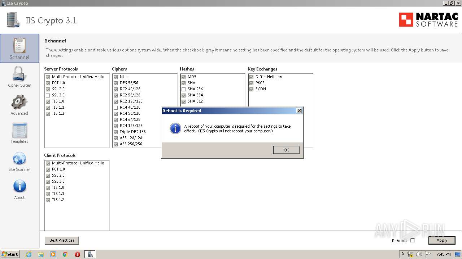Toggle the SHA 256 hash checkbox
Viewport: 462px width, 259px height.
click(183, 89)
